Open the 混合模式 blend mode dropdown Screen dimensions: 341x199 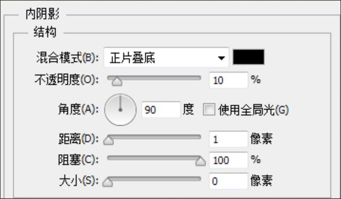coord(167,58)
